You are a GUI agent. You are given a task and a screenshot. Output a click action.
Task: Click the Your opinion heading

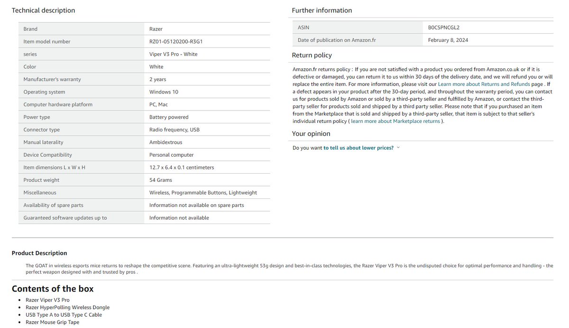311,133
